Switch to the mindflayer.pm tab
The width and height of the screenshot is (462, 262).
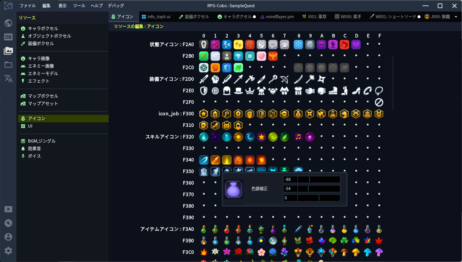pos(277,17)
